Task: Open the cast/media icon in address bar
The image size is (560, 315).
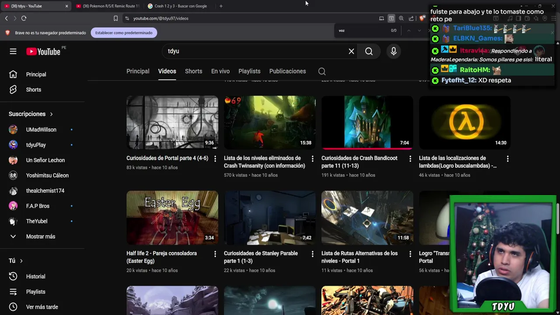Action: tap(381, 18)
